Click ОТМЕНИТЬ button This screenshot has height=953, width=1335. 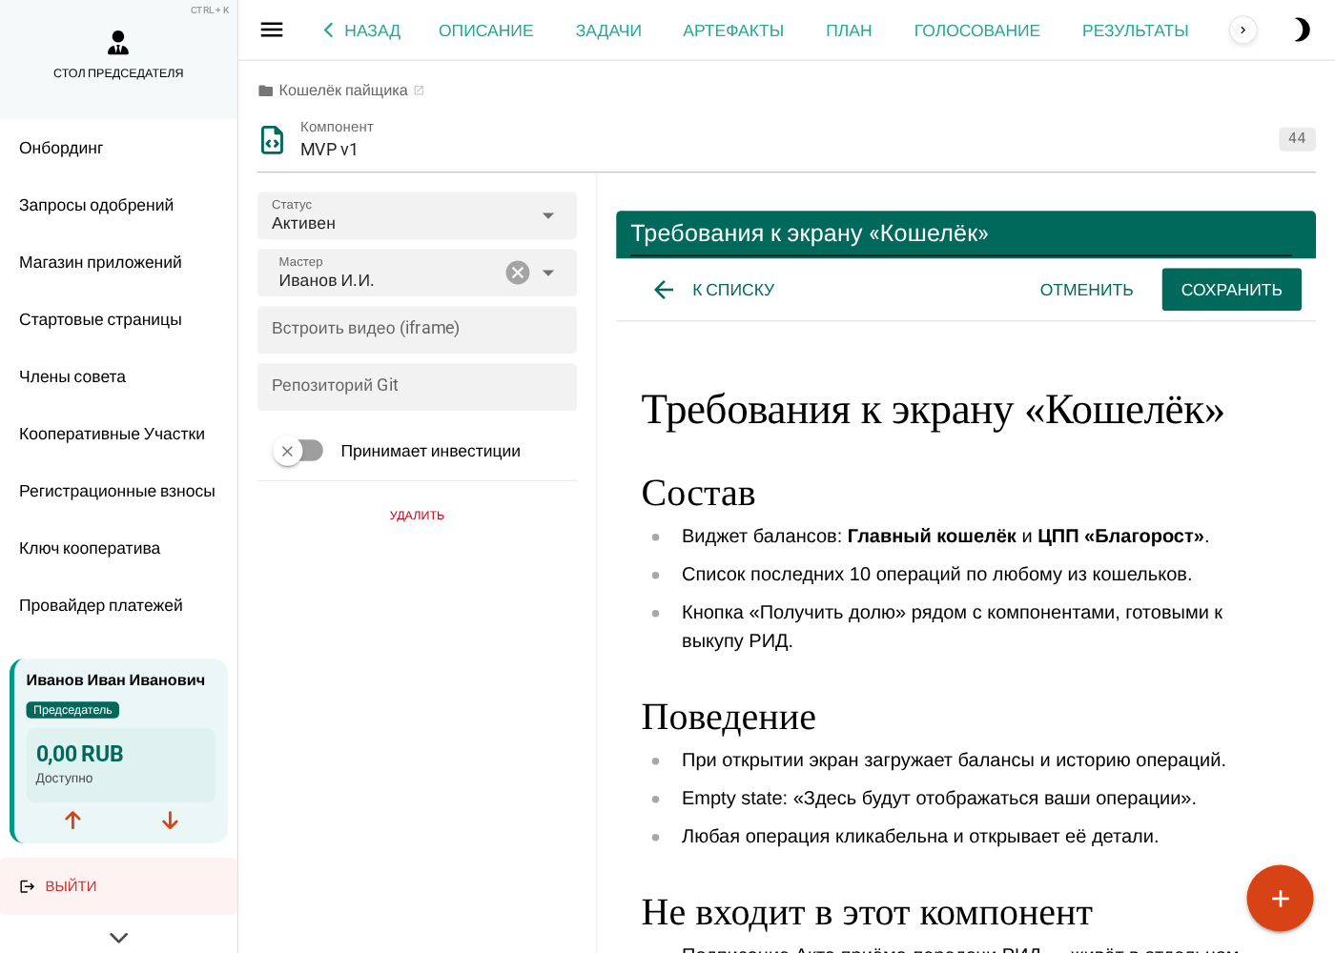click(1086, 290)
